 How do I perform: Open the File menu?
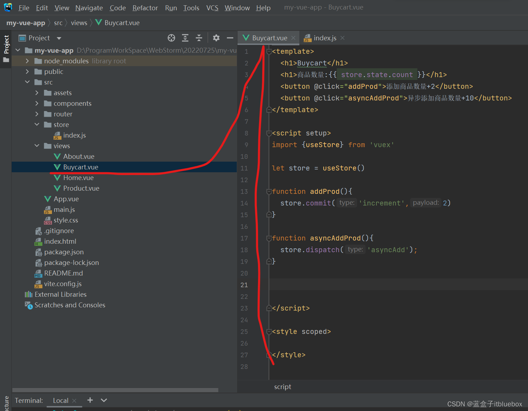(24, 8)
